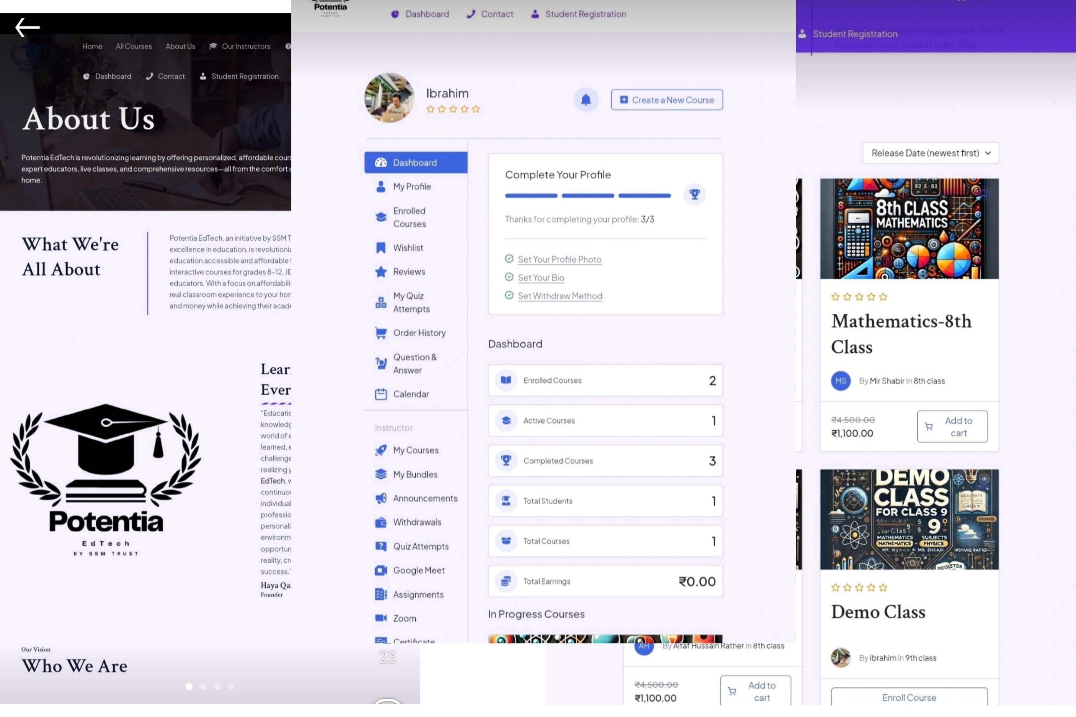This screenshot has width=1076, height=717.
Task: Click the Enrolled Courses book icon
Action: (506, 380)
